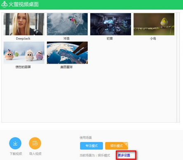Click the blue download video icon
Image resolution: width=183 pixels, height=160 pixels.
coord(15,143)
